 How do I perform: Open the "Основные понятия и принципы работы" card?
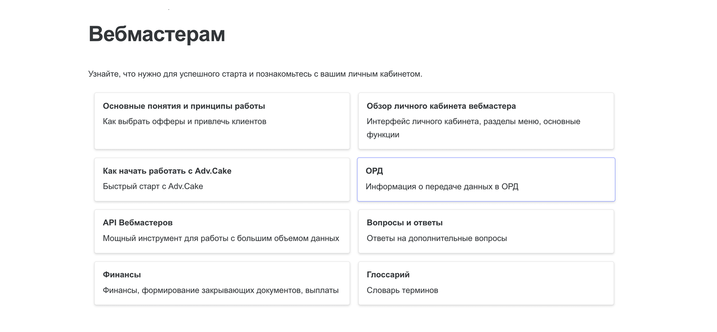pos(184,106)
